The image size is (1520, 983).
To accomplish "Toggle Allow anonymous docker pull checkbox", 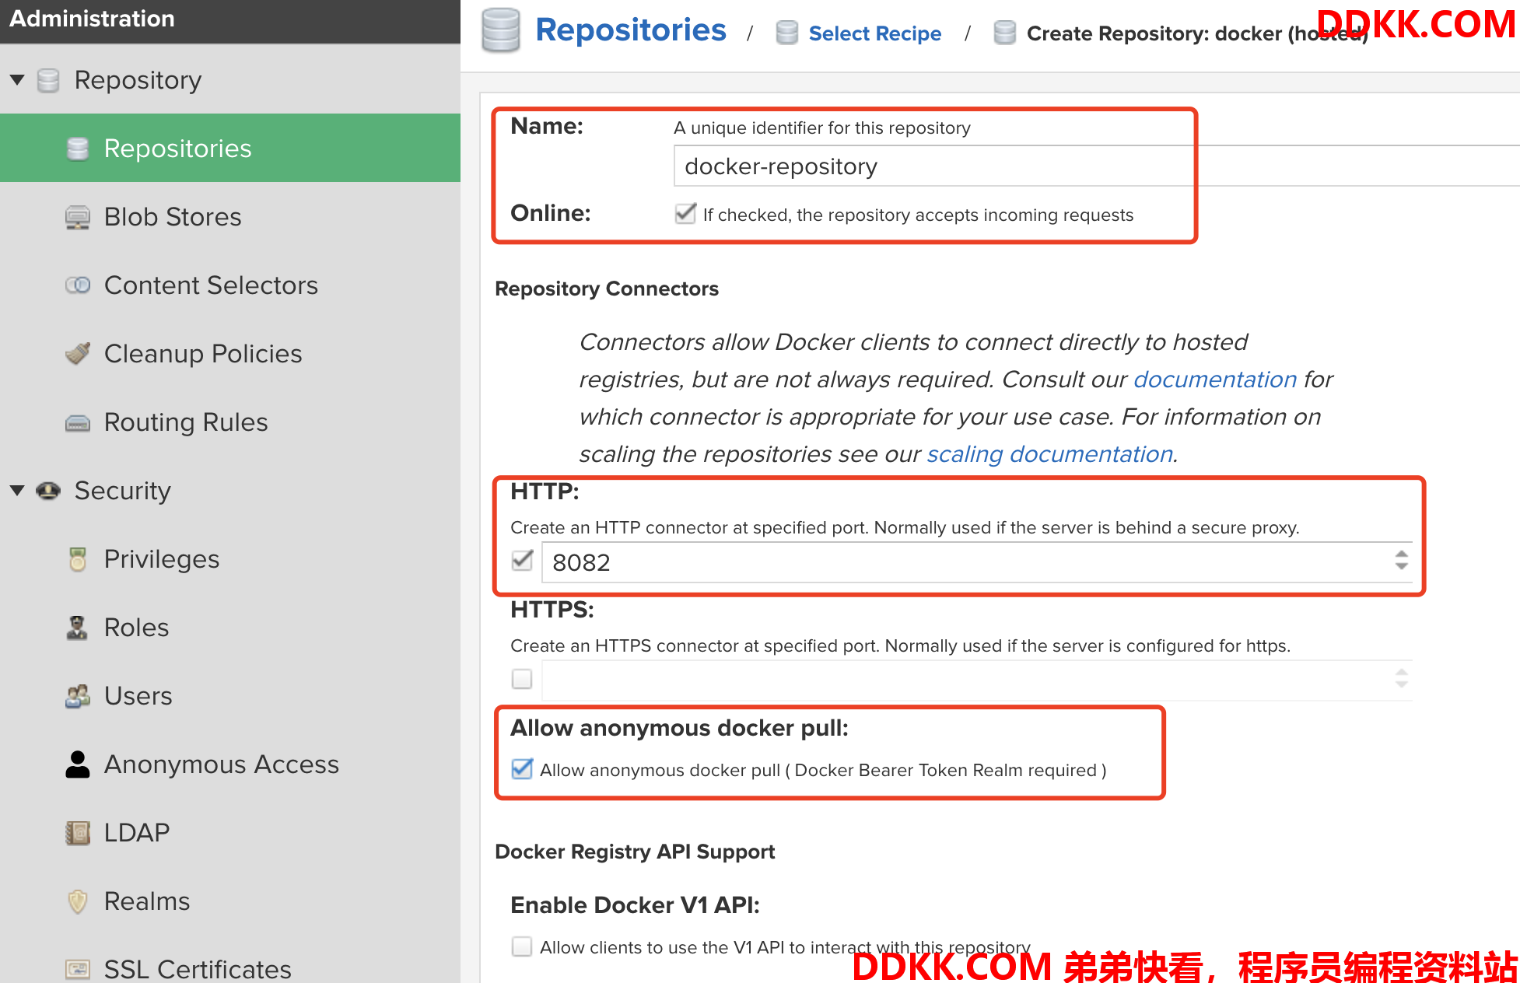I will pyautogui.click(x=522, y=769).
